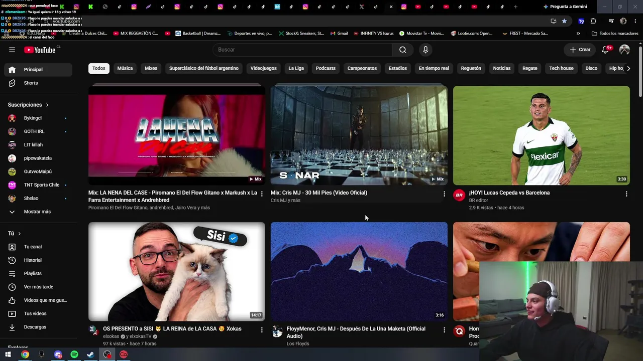Open the Chrome three-dot menu
Image resolution: width=643 pixels, height=361 pixels.
pyautogui.click(x=635, y=21)
